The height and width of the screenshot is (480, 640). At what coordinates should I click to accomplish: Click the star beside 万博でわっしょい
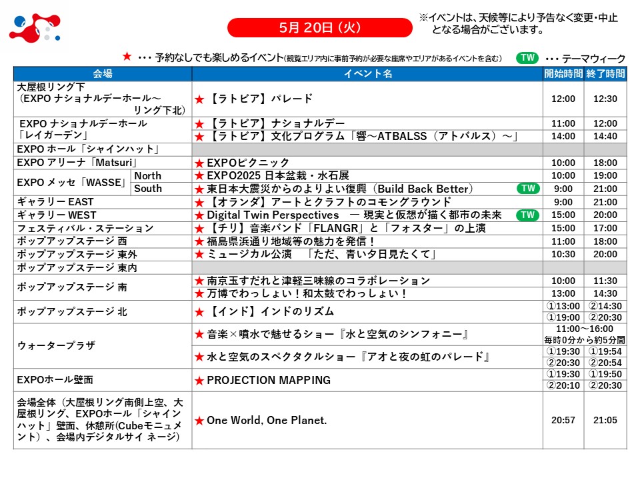point(199,293)
